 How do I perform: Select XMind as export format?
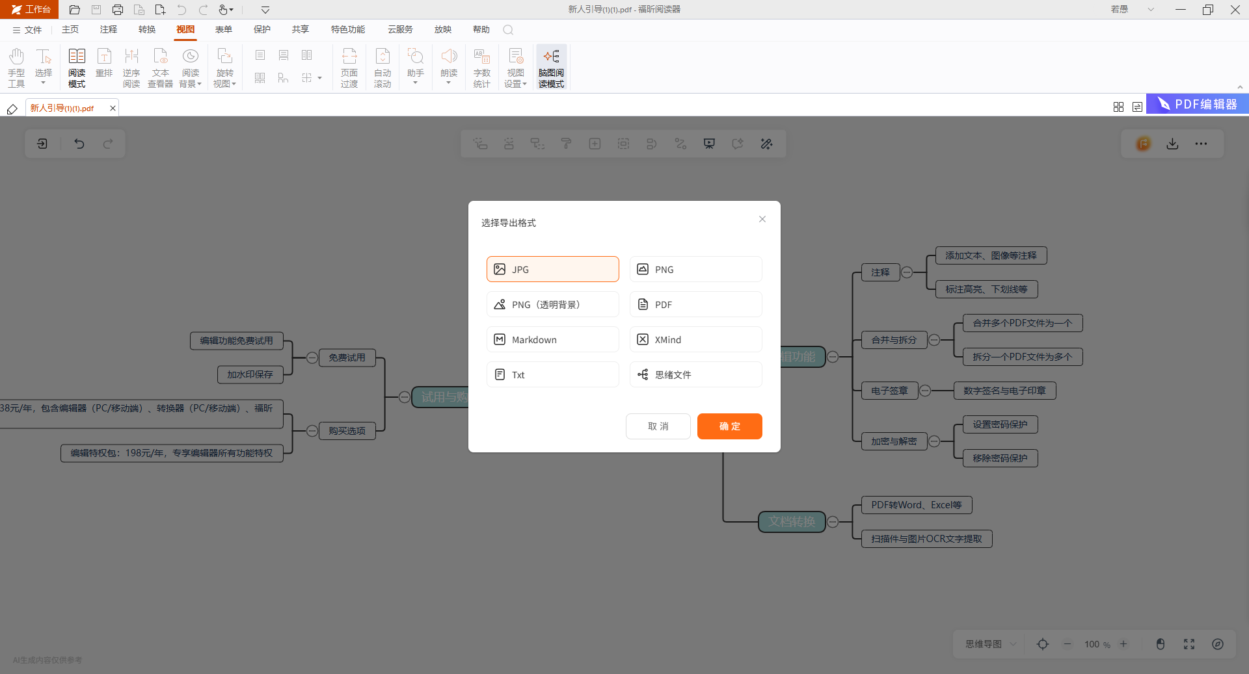point(695,339)
